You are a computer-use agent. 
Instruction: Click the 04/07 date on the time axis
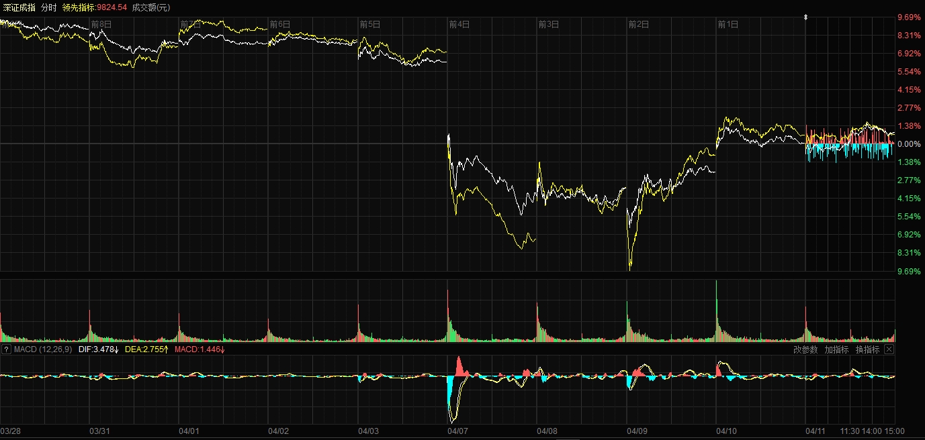click(458, 431)
